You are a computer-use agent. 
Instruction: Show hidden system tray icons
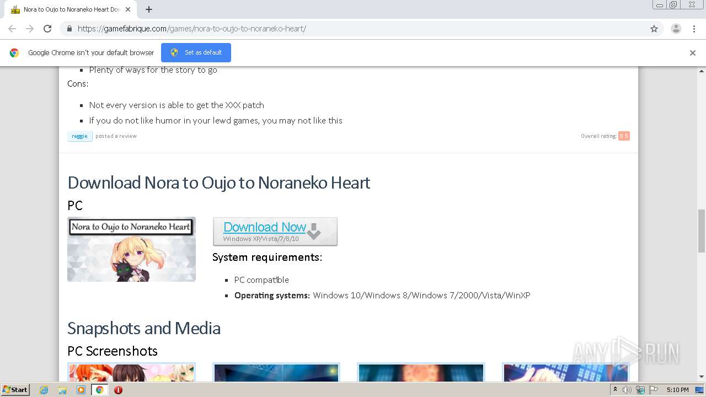pyautogui.click(x=615, y=390)
